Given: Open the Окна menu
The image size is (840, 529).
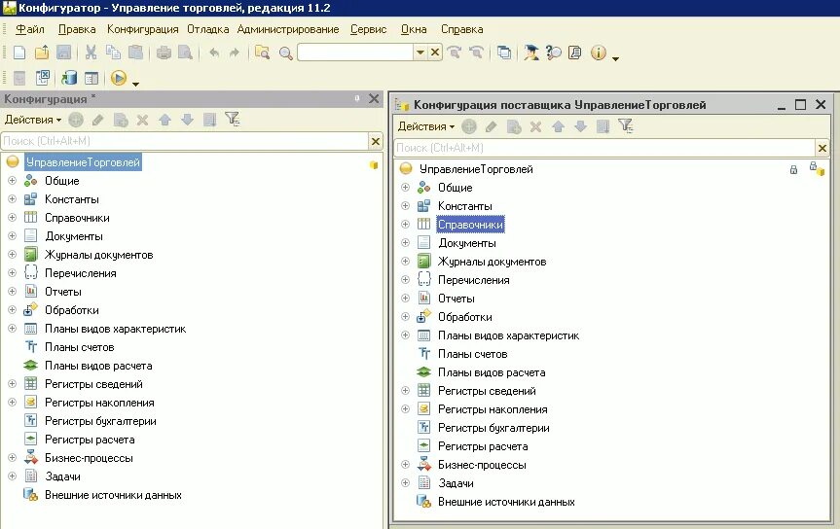Looking at the screenshot, I should [x=414, y=29].
